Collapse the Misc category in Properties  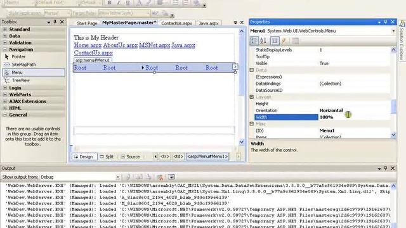[252, 124]
